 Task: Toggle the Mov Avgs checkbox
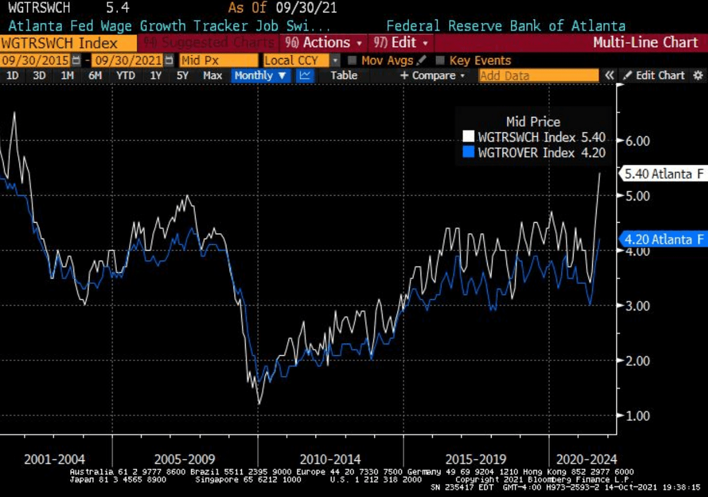tap(352, 60)
